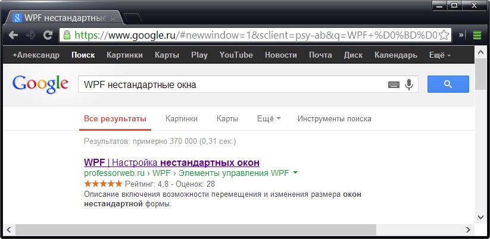This screenshot has height=239, width=490.
Task: Open Диск in the black bar
Action: click(354, 55)
